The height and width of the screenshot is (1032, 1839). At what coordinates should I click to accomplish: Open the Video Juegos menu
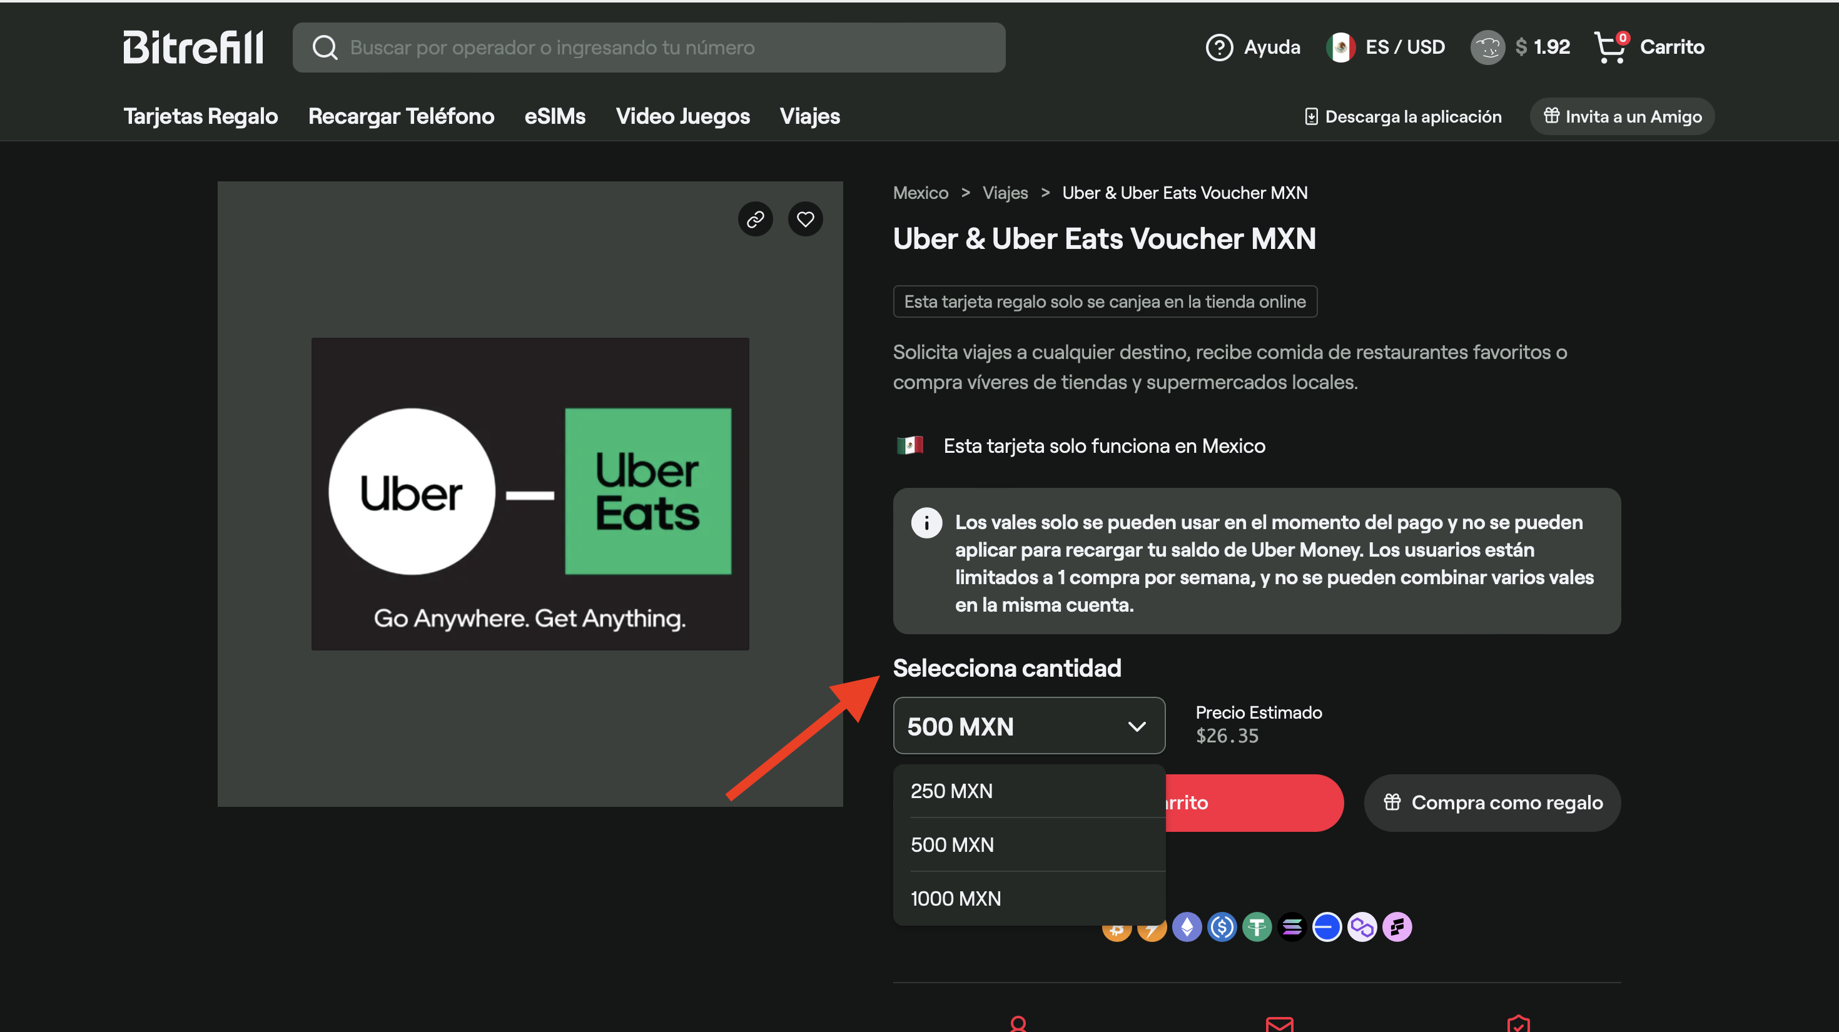pos(682,116)
